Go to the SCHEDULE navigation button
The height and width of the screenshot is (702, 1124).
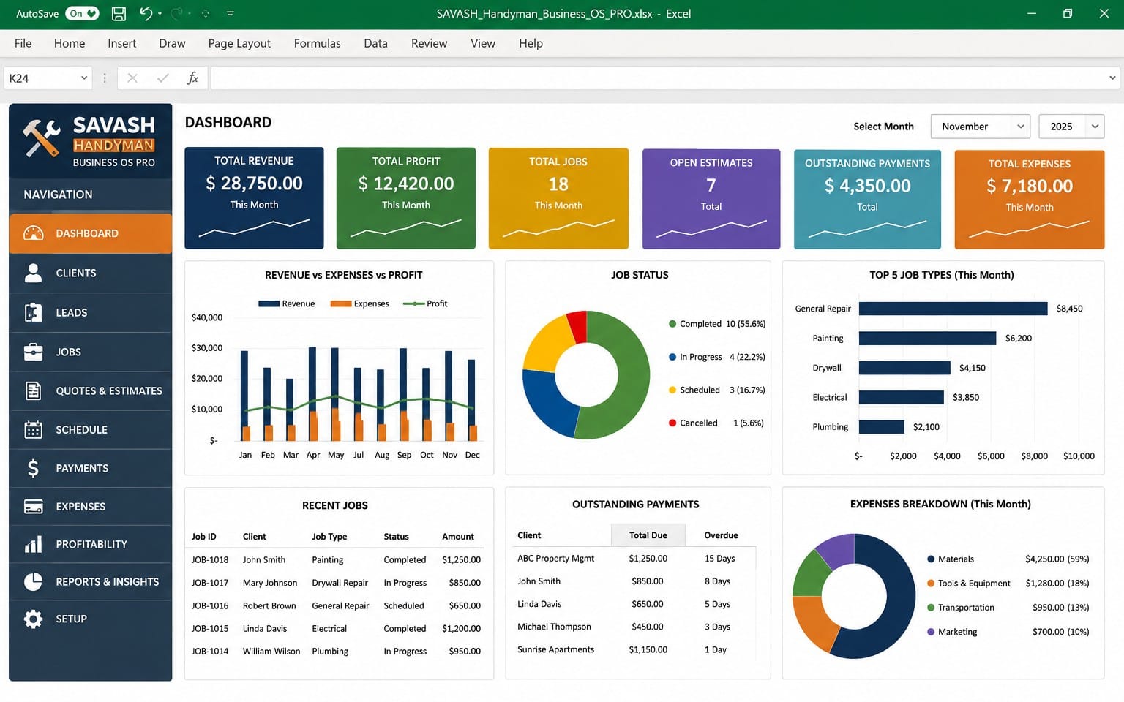(91, 429)
